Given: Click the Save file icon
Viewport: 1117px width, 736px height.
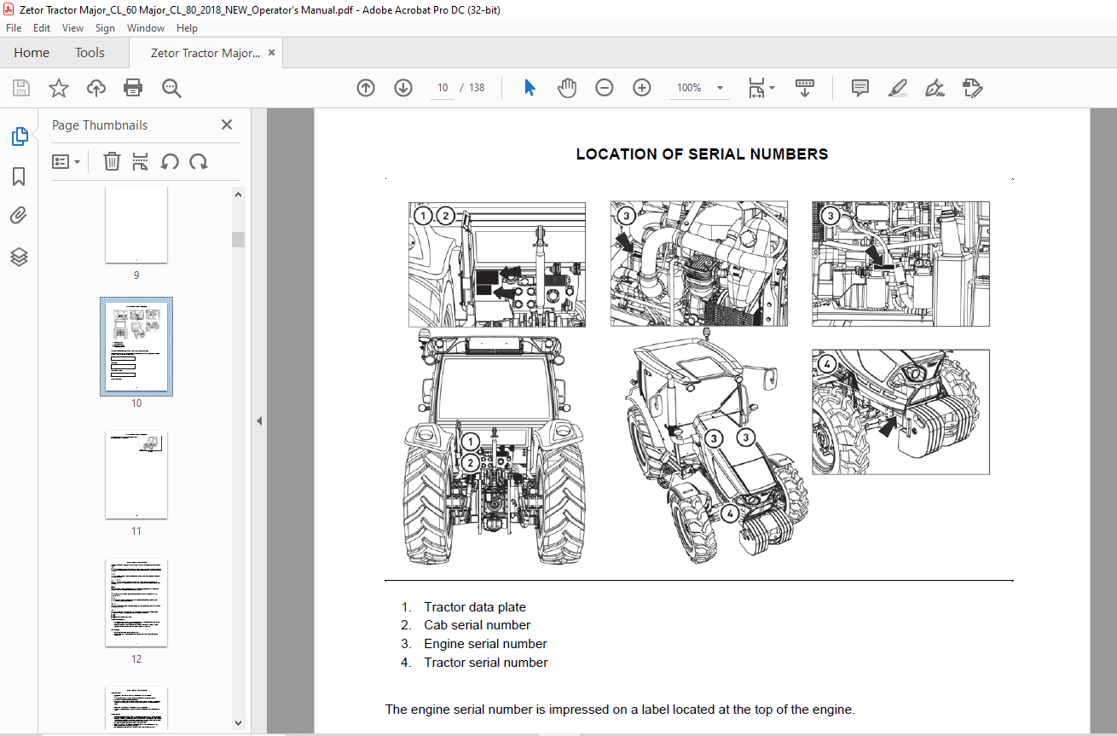Looking at the screenshot, I should (x=21, y=88).
